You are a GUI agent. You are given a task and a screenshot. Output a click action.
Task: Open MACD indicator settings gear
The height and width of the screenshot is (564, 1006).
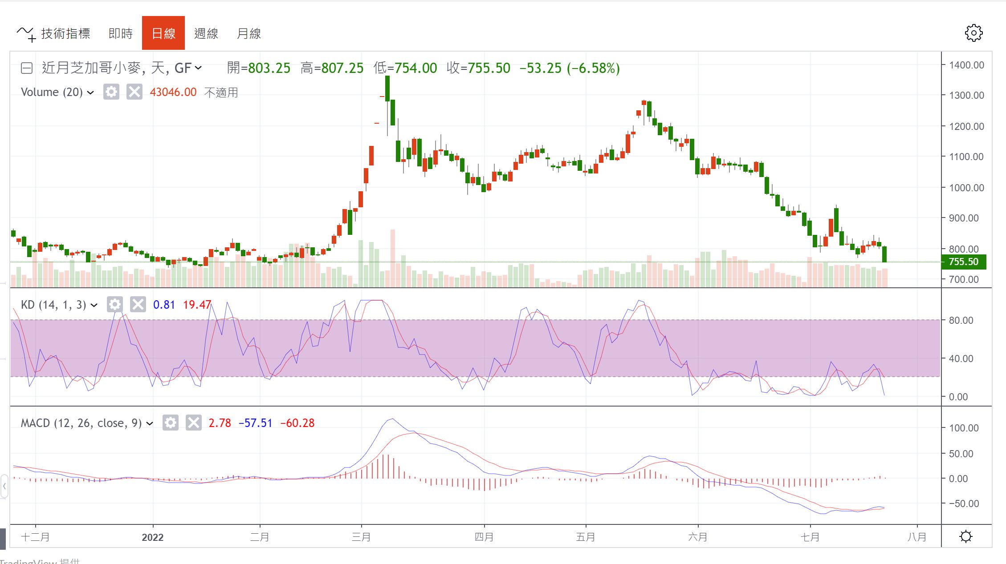pyautogui.click(x=170, y=423)
